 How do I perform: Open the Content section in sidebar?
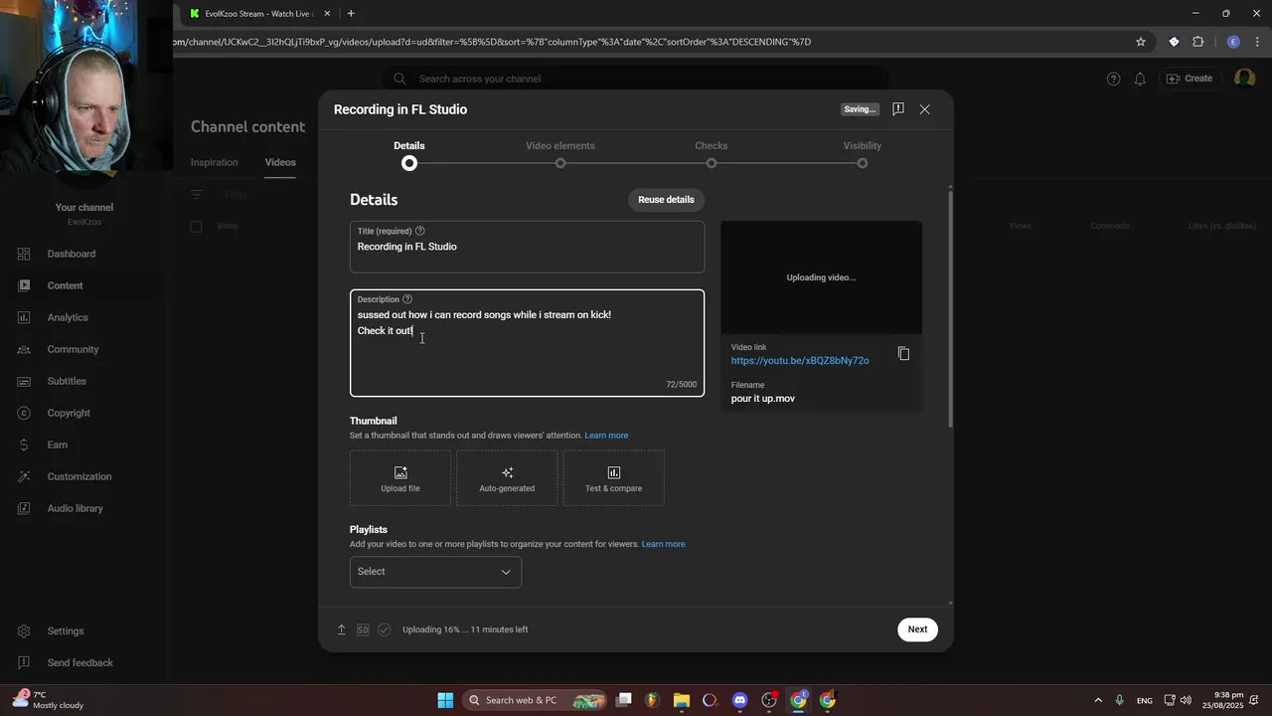tap(84, 285)
